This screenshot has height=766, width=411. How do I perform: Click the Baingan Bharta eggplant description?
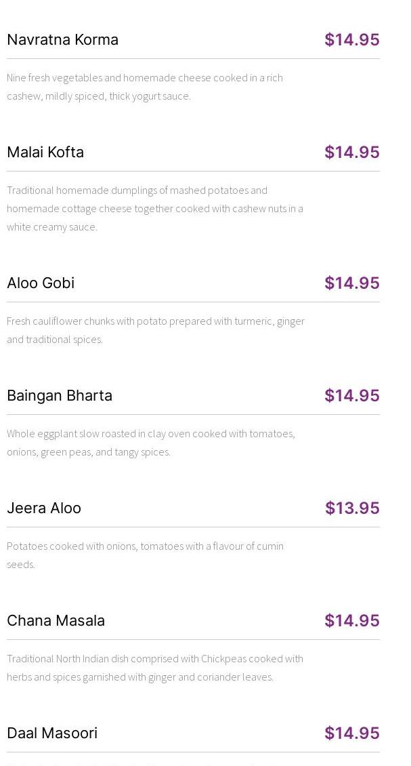[151, 443]
